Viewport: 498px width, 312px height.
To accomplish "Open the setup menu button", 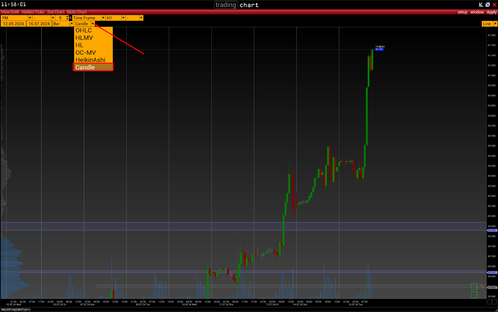I will pos(462,12).
